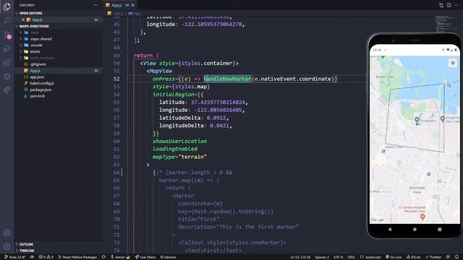Open the babel.config.js file
Viewport: 463px width, 260px height.
[59, 84]
